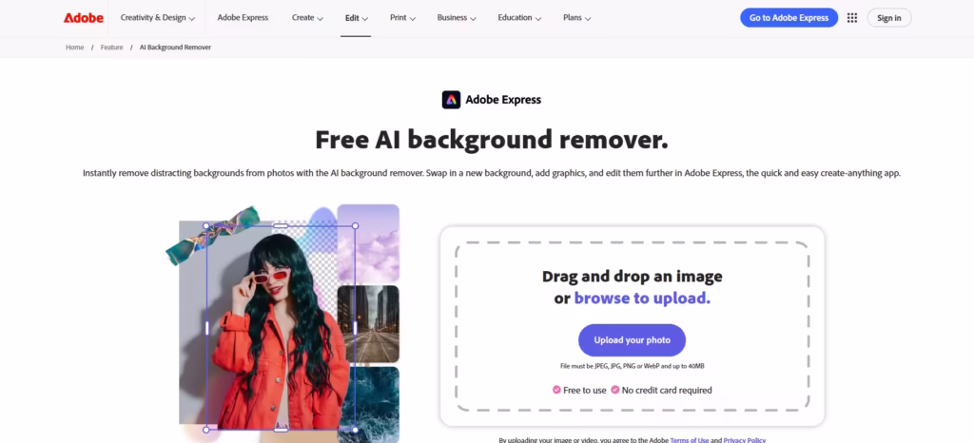This screenshot has width=974, height=443.
Task: Click the browse to upload link
Action: click(x=642, y=299)
